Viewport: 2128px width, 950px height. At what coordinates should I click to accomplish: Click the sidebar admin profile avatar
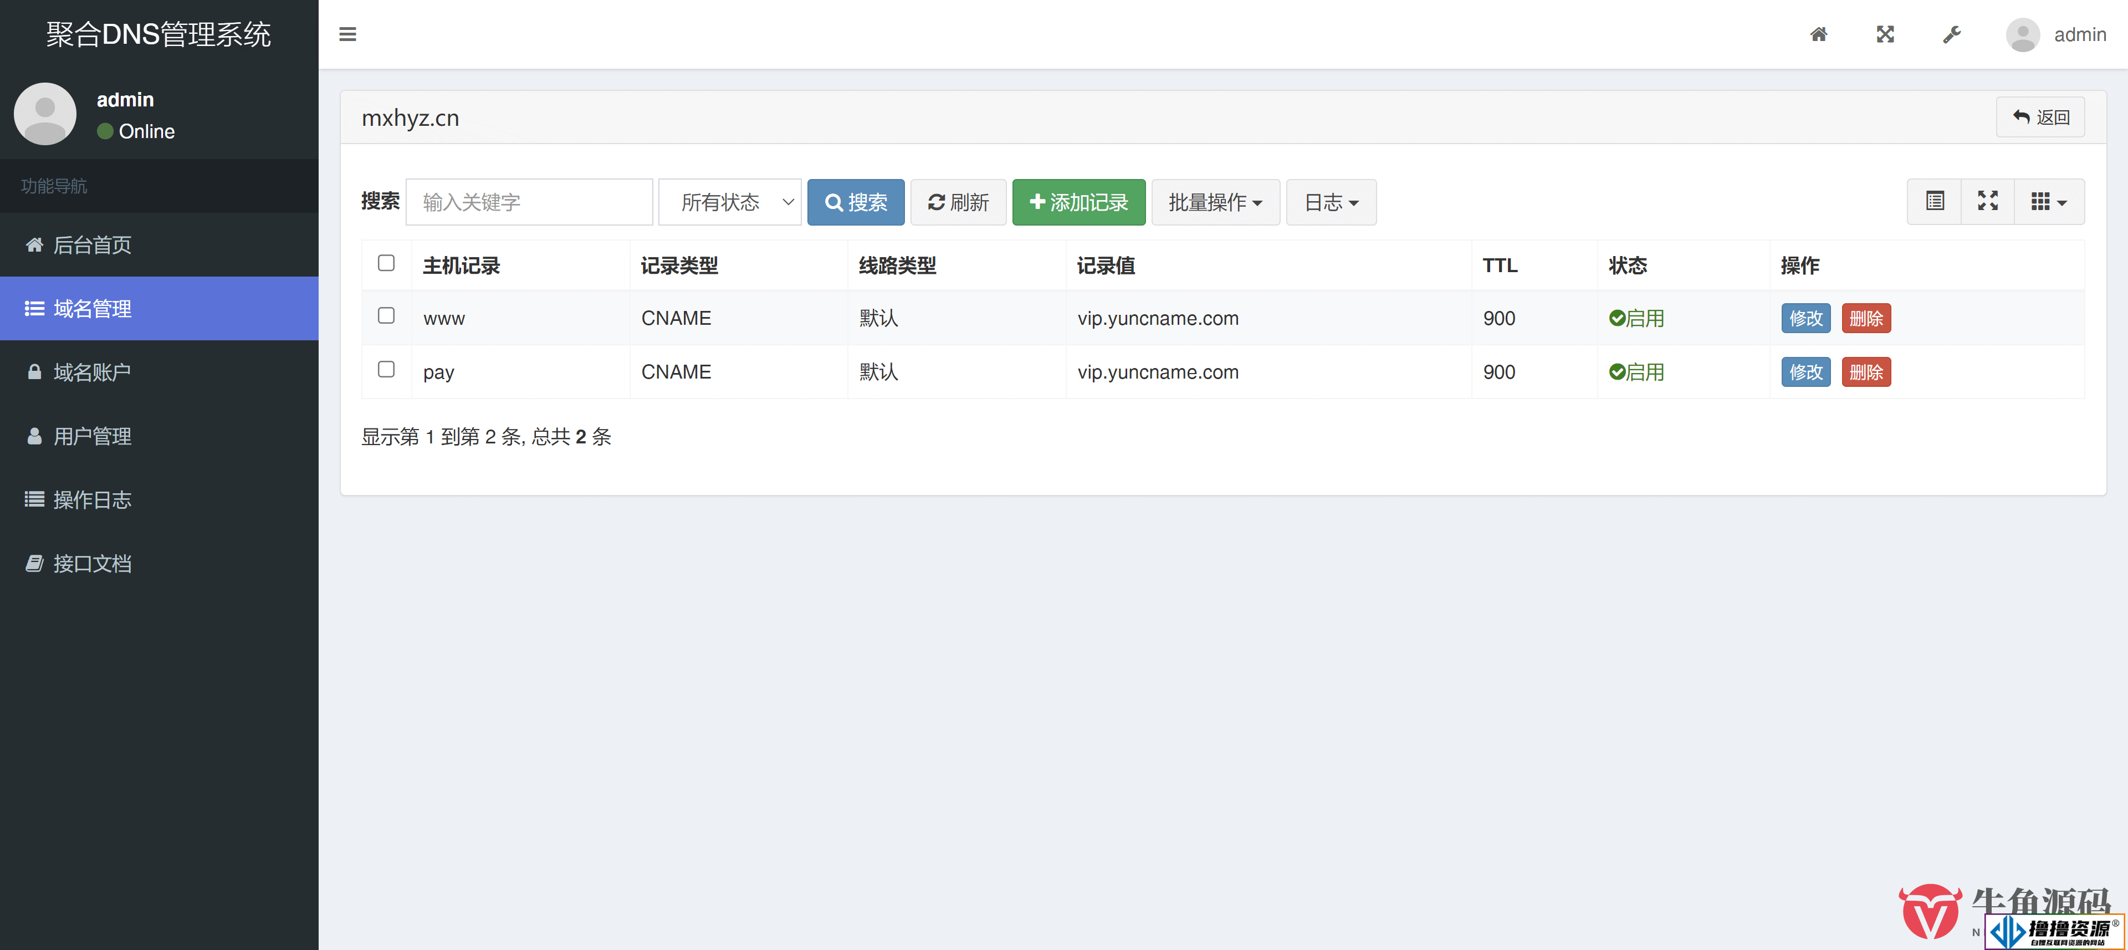45,113
